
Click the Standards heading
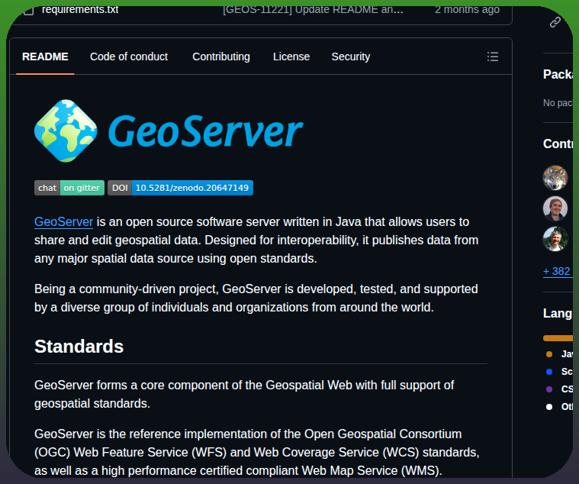(x=79, y=347)
